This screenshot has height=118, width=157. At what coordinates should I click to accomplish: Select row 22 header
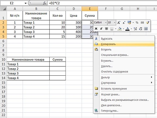tap(3, 115)
